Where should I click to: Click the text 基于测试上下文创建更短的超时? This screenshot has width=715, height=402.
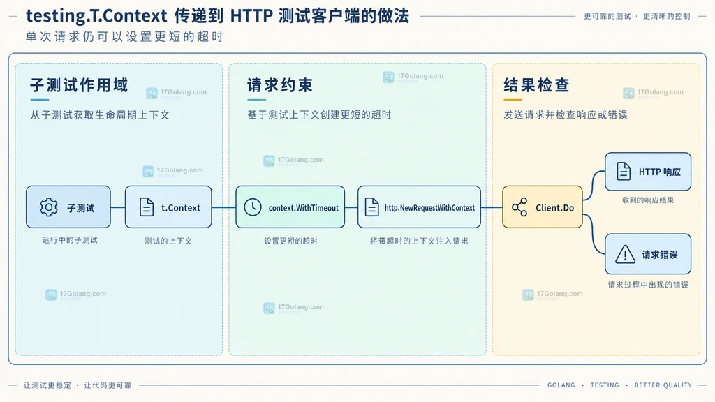[x=319, y=115]
